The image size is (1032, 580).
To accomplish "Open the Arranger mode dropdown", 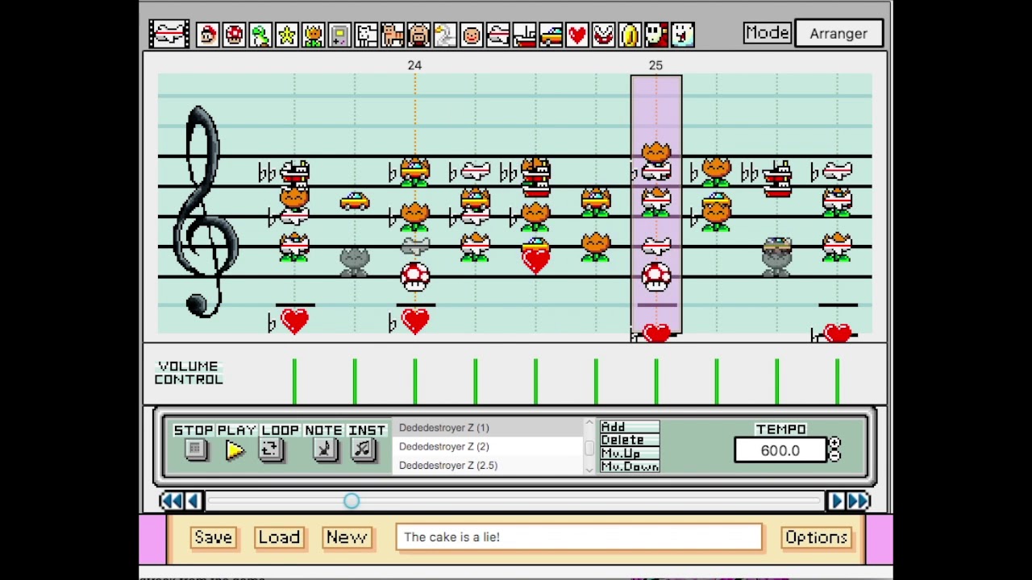I will click(838, 34).
